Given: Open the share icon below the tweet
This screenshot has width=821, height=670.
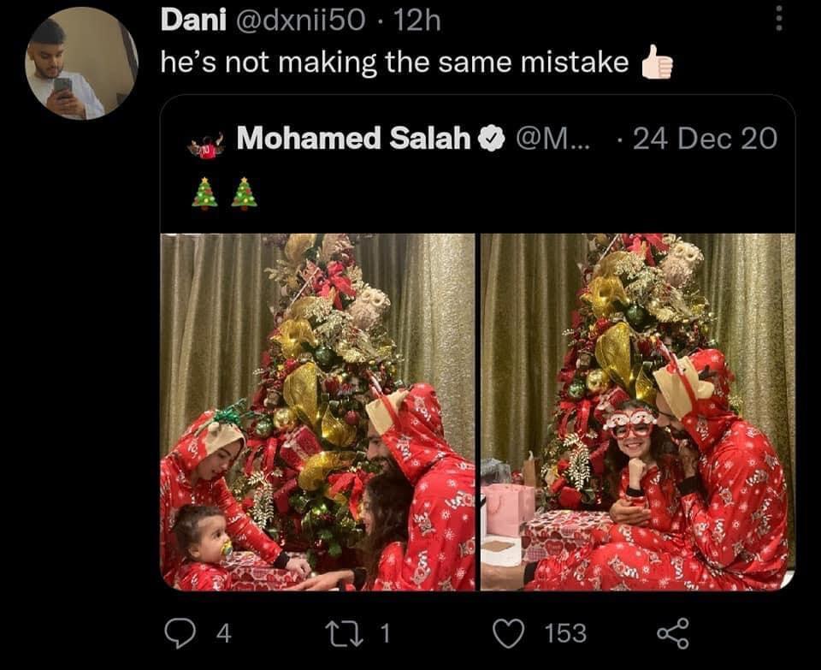Looking at the screenshot, I should tap(671, 633).
